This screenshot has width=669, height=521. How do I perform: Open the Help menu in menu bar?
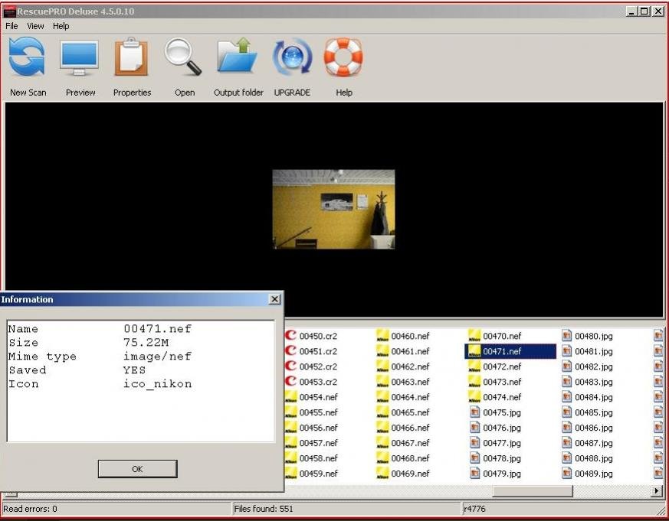pos(61,26)
